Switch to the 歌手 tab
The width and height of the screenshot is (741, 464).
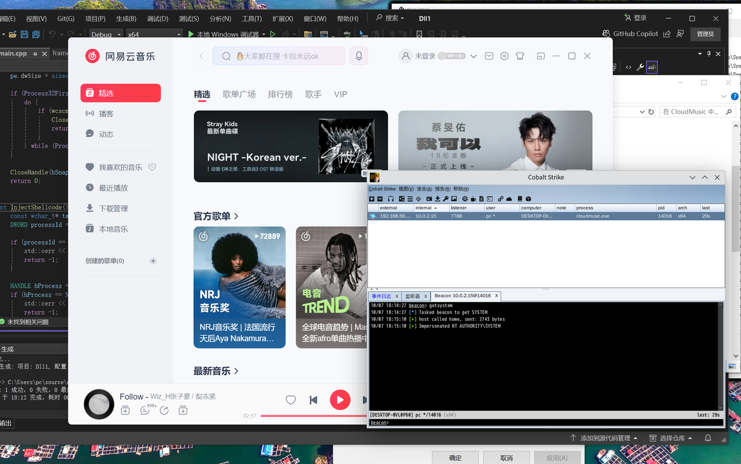pos(314,94)
